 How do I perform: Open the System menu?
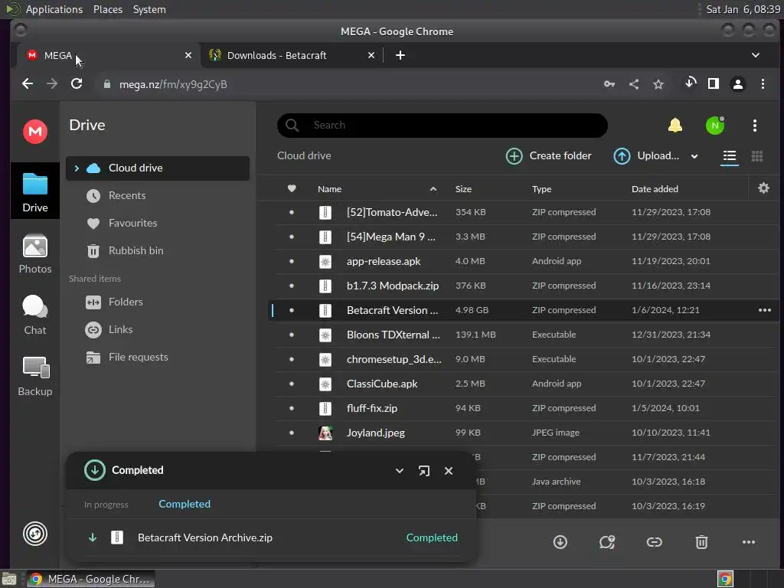(149, 9)
